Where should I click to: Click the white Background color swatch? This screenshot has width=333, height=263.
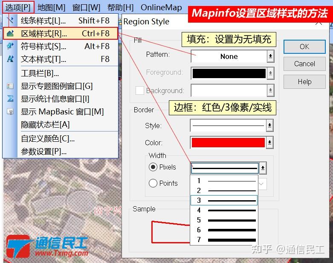point(229,91)
